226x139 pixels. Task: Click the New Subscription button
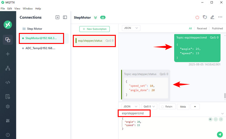click(x=94, y=29)
